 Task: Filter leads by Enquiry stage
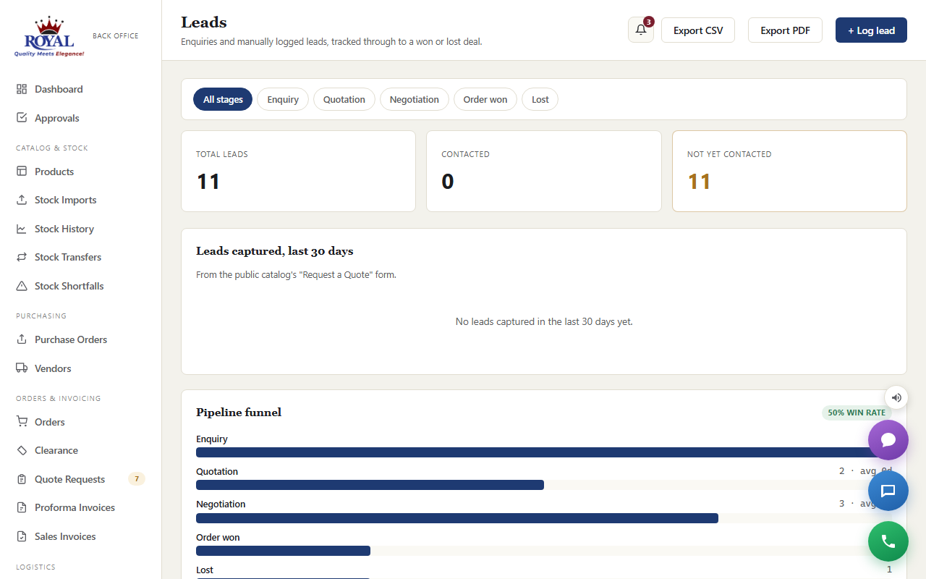[283, 99]
